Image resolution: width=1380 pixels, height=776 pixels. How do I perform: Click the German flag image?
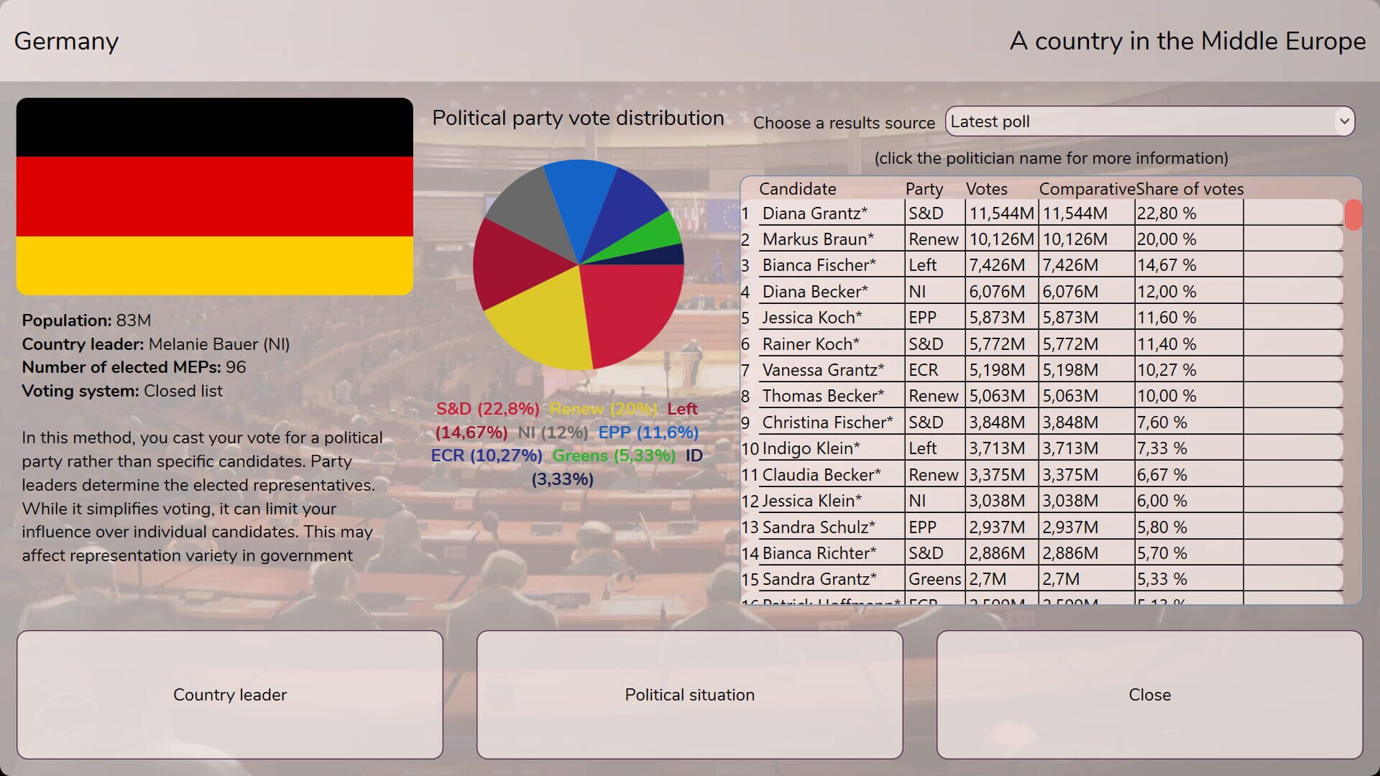point(215,196)
